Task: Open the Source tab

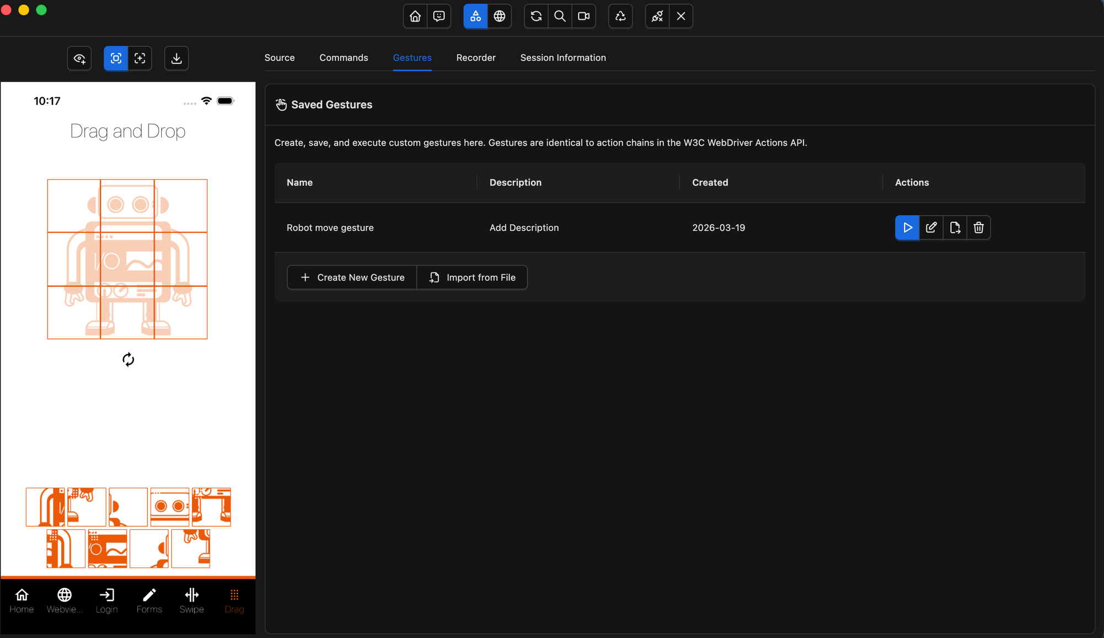Action: tap(279, 57)
